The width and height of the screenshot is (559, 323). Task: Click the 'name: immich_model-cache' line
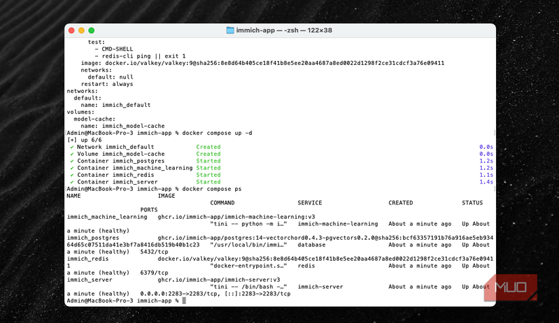123,126
